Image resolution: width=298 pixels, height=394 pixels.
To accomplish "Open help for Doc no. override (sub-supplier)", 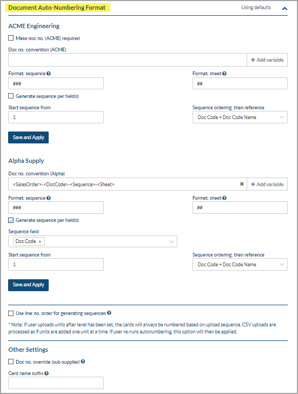I will (83, 362).
